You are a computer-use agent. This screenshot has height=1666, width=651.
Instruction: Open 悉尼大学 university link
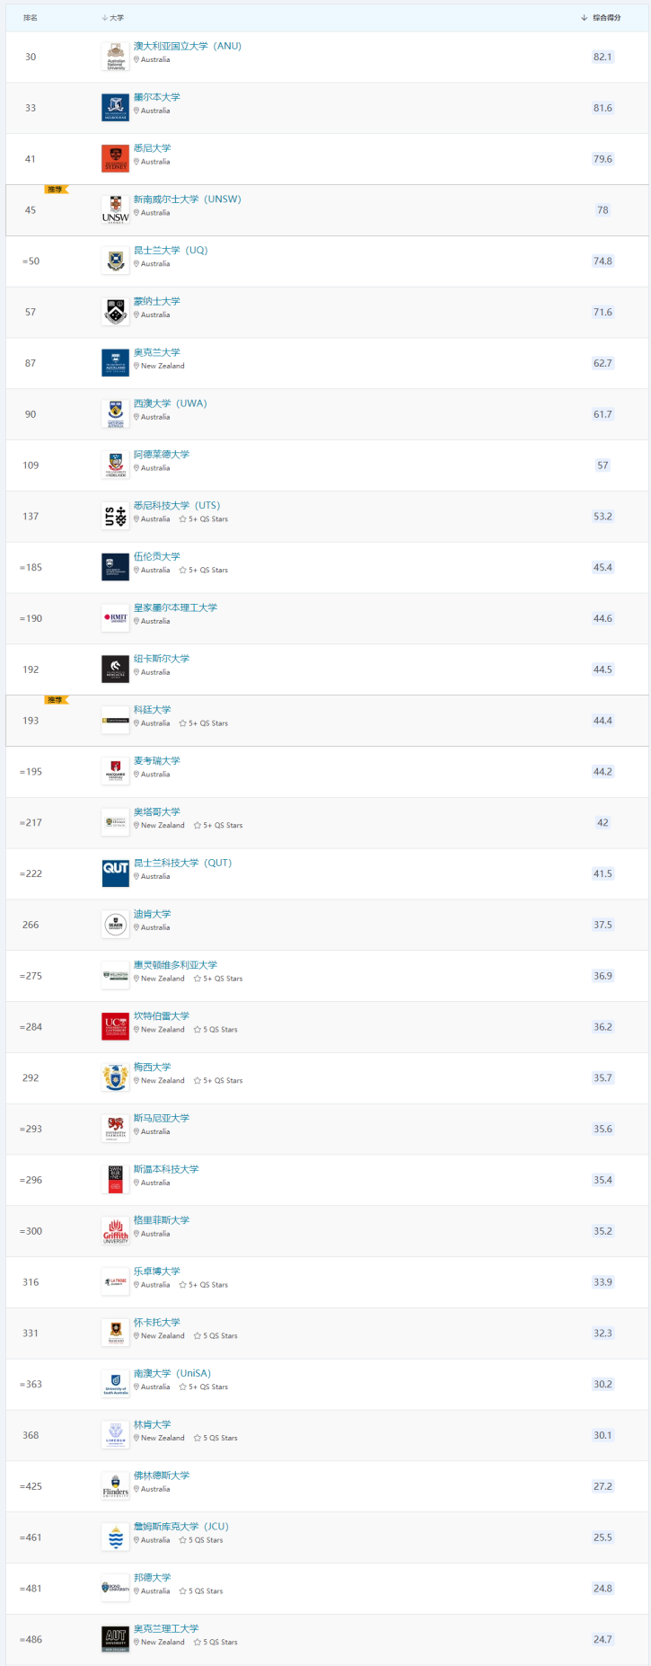click(152, 148)
